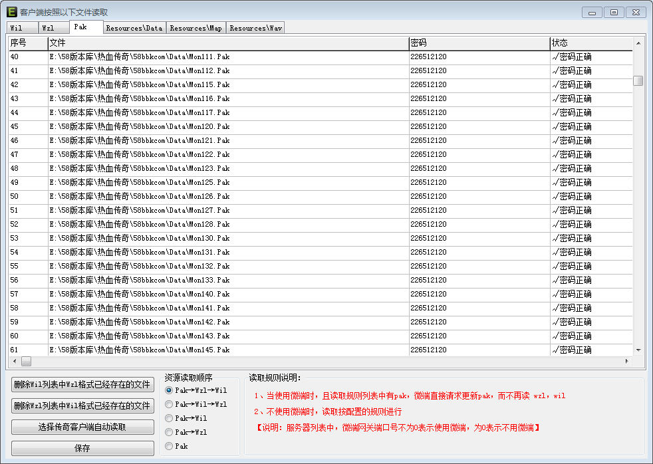Select the Mon112.Pak file row
653x464 pixels.
(x=321, y=70)
